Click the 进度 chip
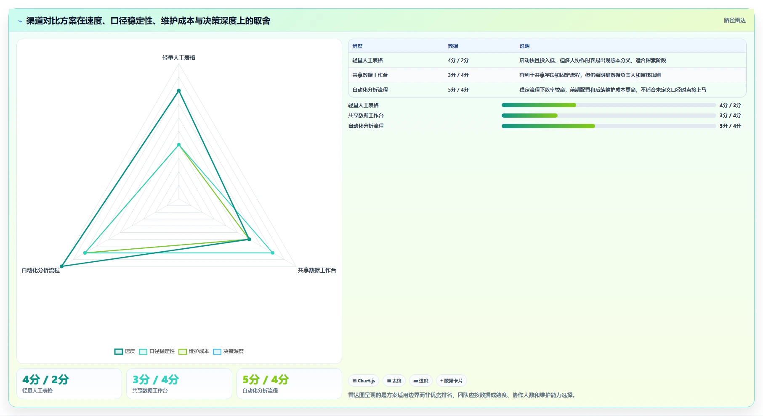Image resolution: width=763 pixels, height=416 pixels. [421, 381]
